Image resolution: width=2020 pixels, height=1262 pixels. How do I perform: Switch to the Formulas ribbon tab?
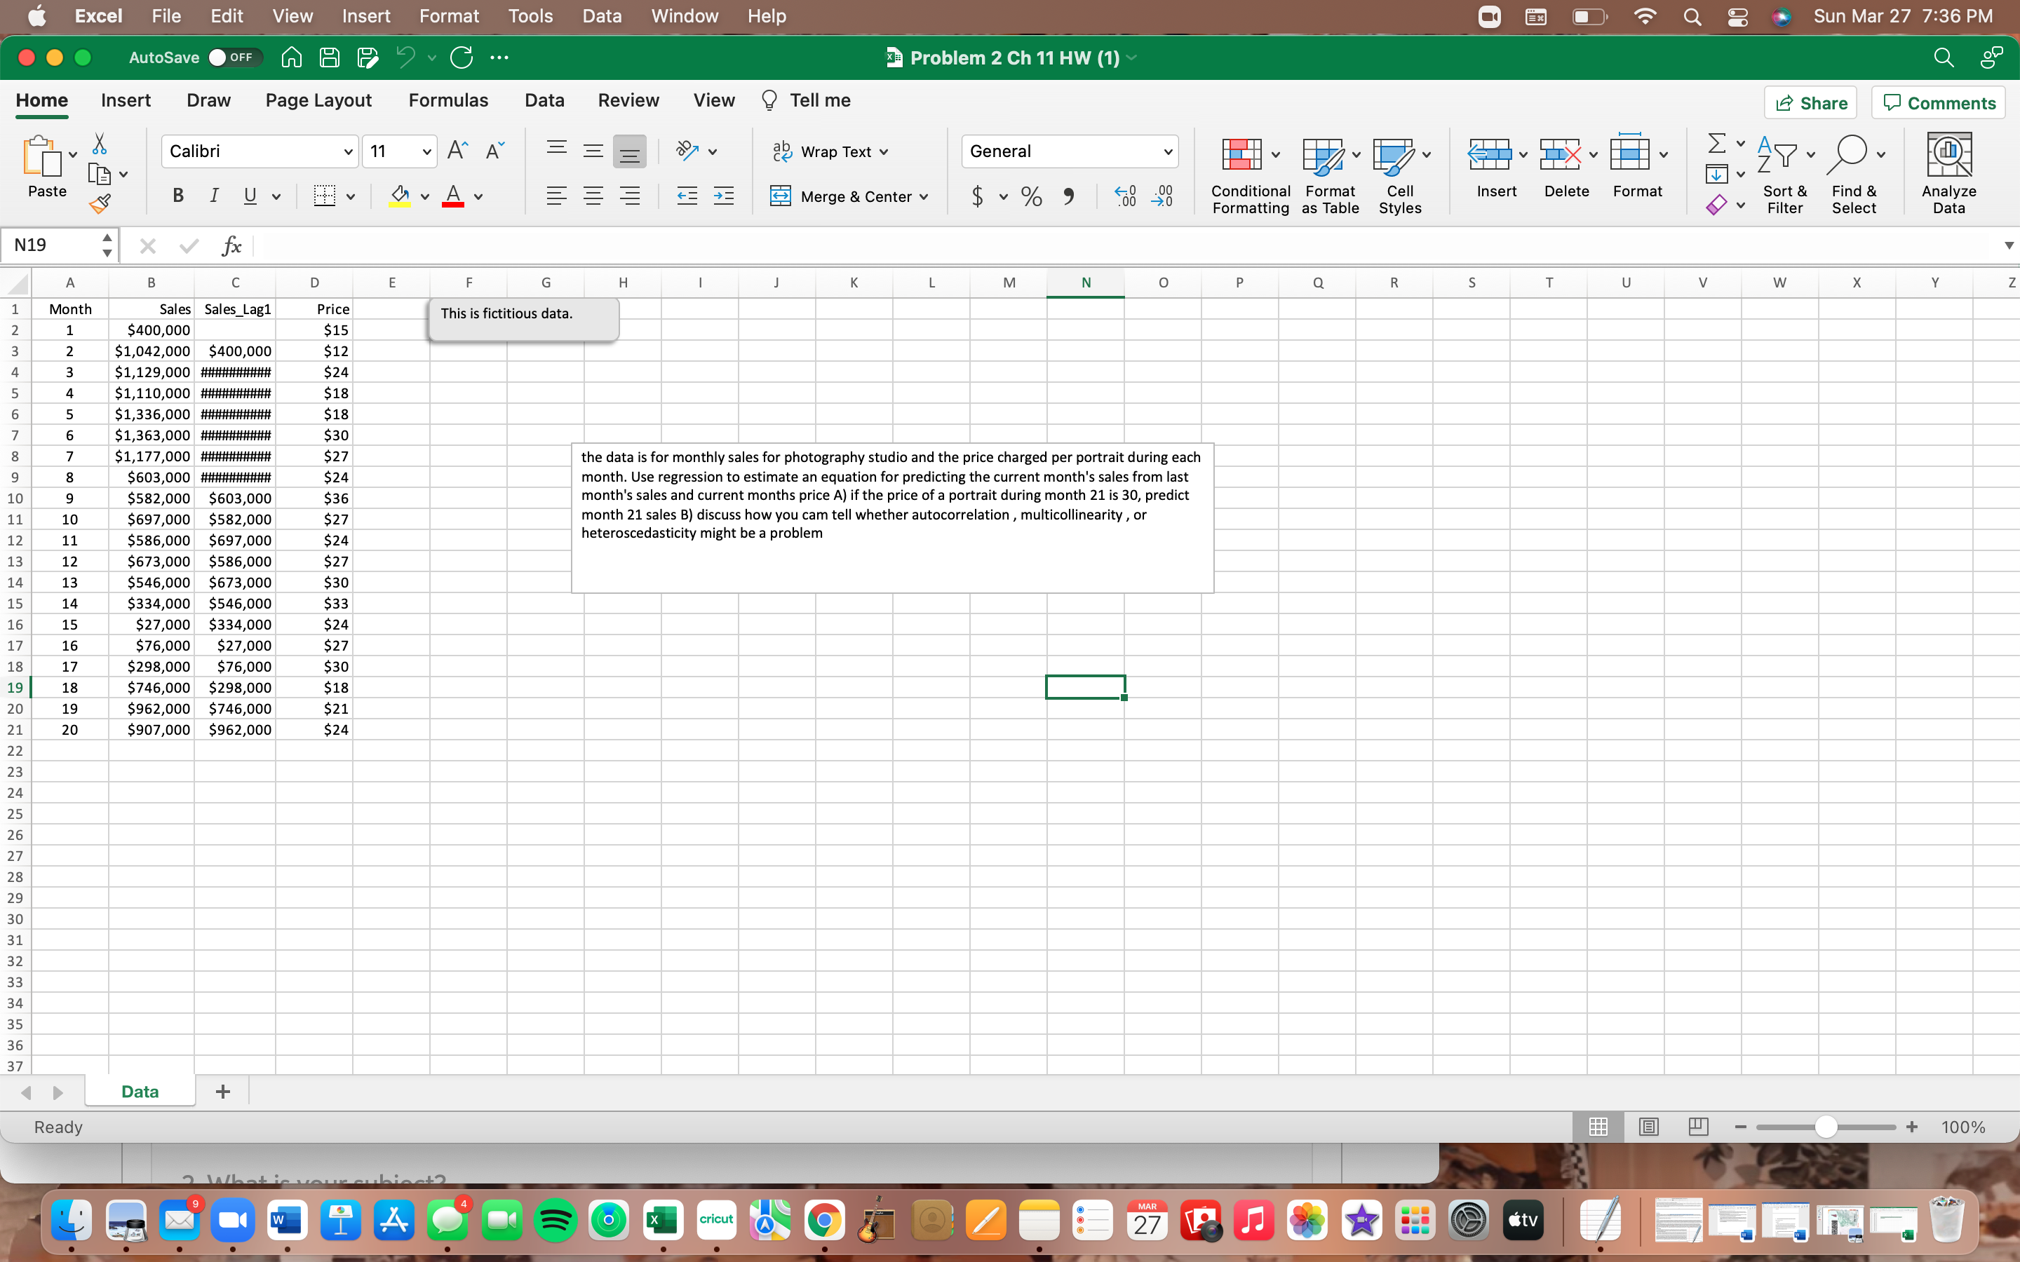click(448, 100)
